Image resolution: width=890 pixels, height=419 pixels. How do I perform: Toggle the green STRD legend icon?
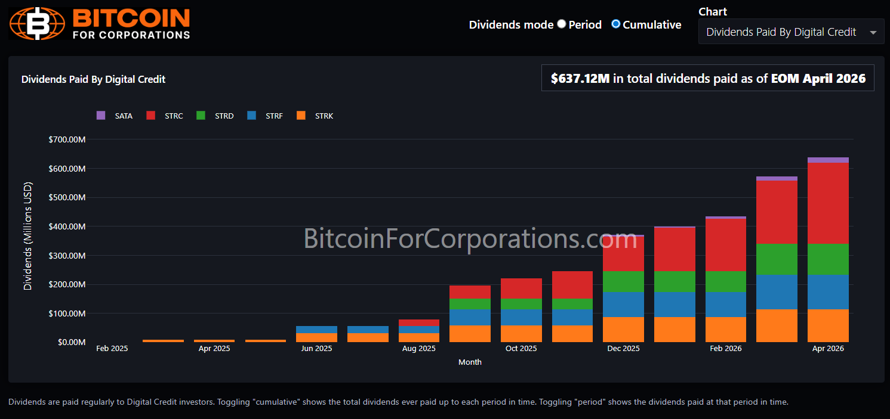[x=201, y=116]
